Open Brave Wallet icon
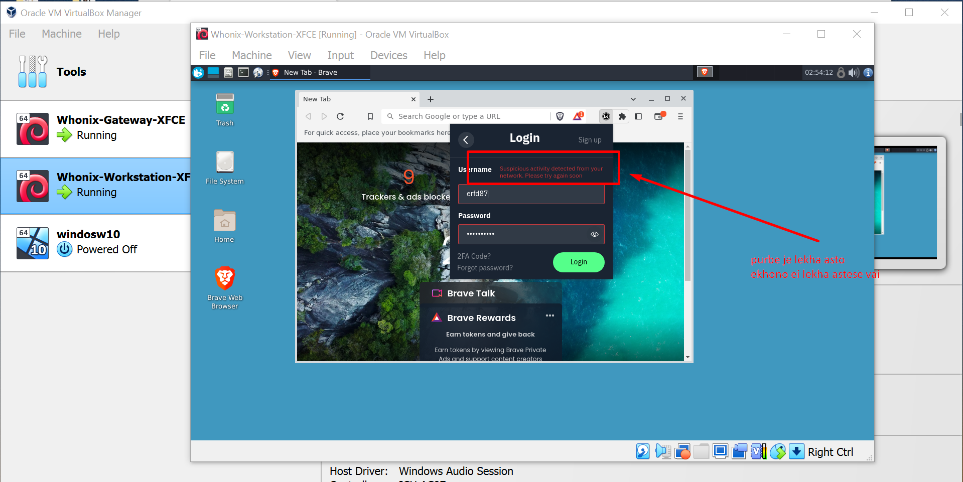The width and height of the screenshot is (963, 482). coord(659,116)
